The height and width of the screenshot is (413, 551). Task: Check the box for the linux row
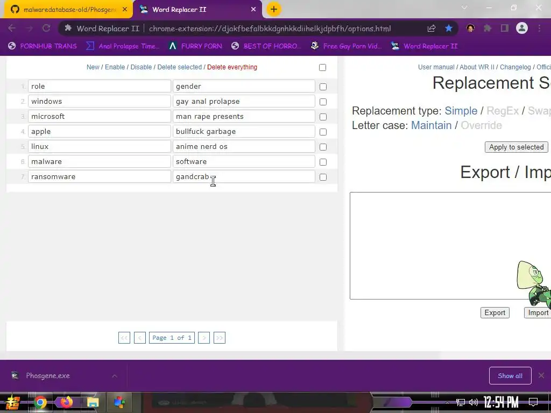pos(323,147)
